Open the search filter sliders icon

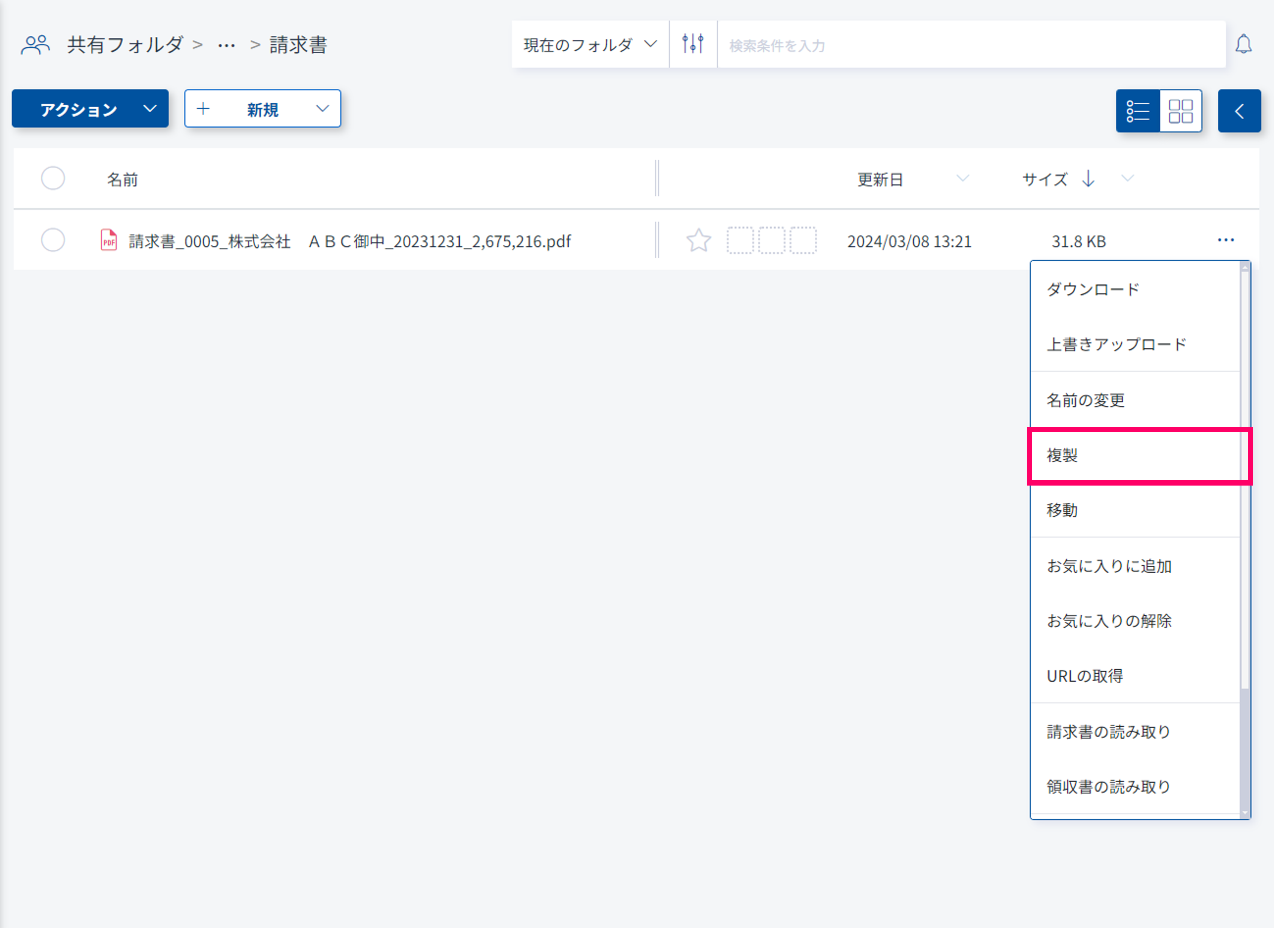pos(692,44)
